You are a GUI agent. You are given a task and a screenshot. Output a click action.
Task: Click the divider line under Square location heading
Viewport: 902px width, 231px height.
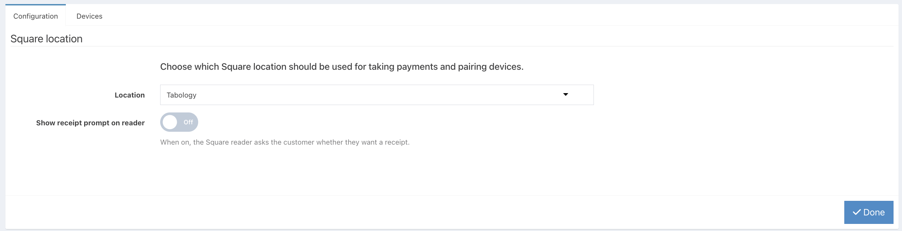[x=452, y=46]
